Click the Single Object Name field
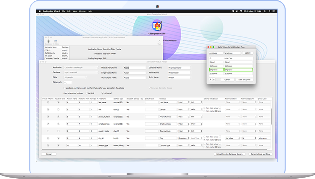The image size is (315, 179). (134, 73)
